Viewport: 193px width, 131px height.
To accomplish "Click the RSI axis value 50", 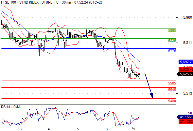I will (x=190, y=113).
